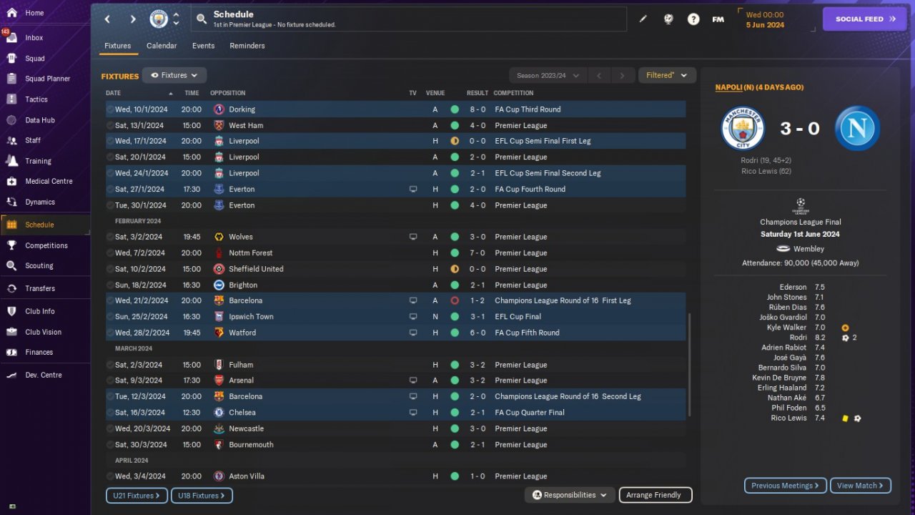Click the Squad icon in the sidebar
915x515 pixels.
pyautogui.click(x=11, y=59)
